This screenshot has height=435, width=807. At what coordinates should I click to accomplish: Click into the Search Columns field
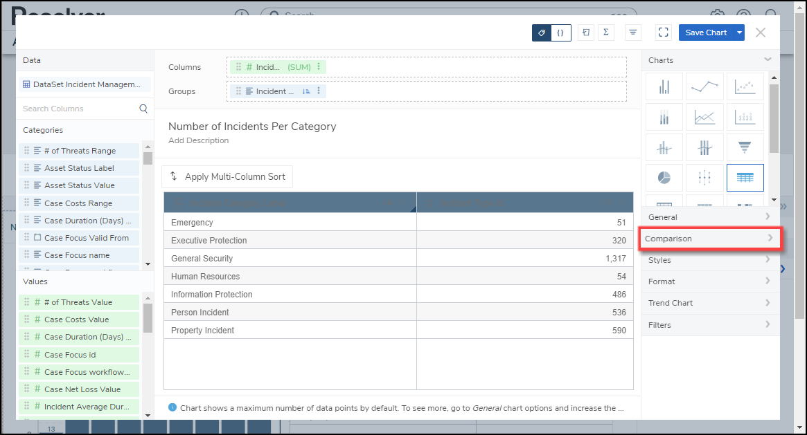(x=80, y=109)
